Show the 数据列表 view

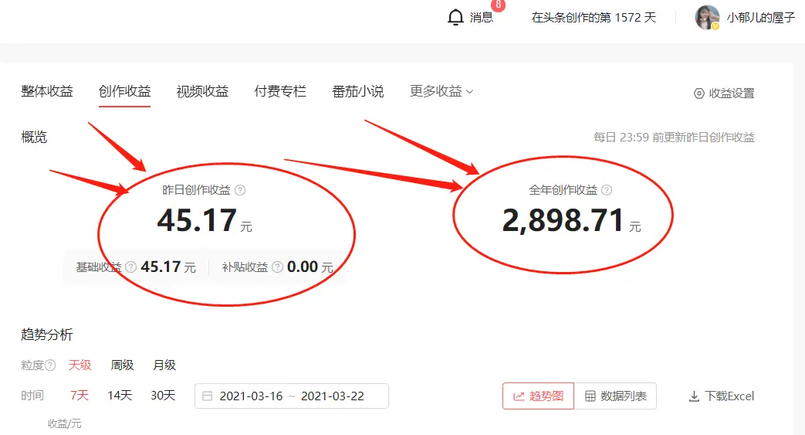coord(615,396)
